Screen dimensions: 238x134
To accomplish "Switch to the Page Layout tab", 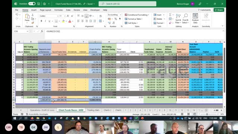I will coord(45,10).
